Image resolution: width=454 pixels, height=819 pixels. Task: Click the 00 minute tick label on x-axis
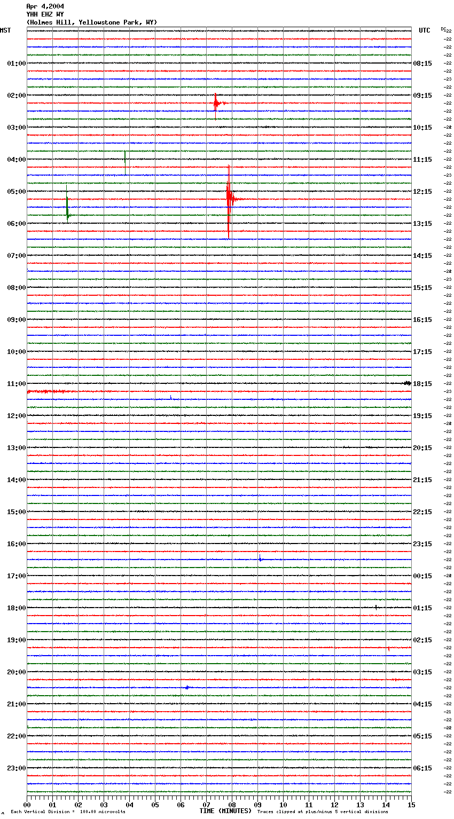[27, 805]
